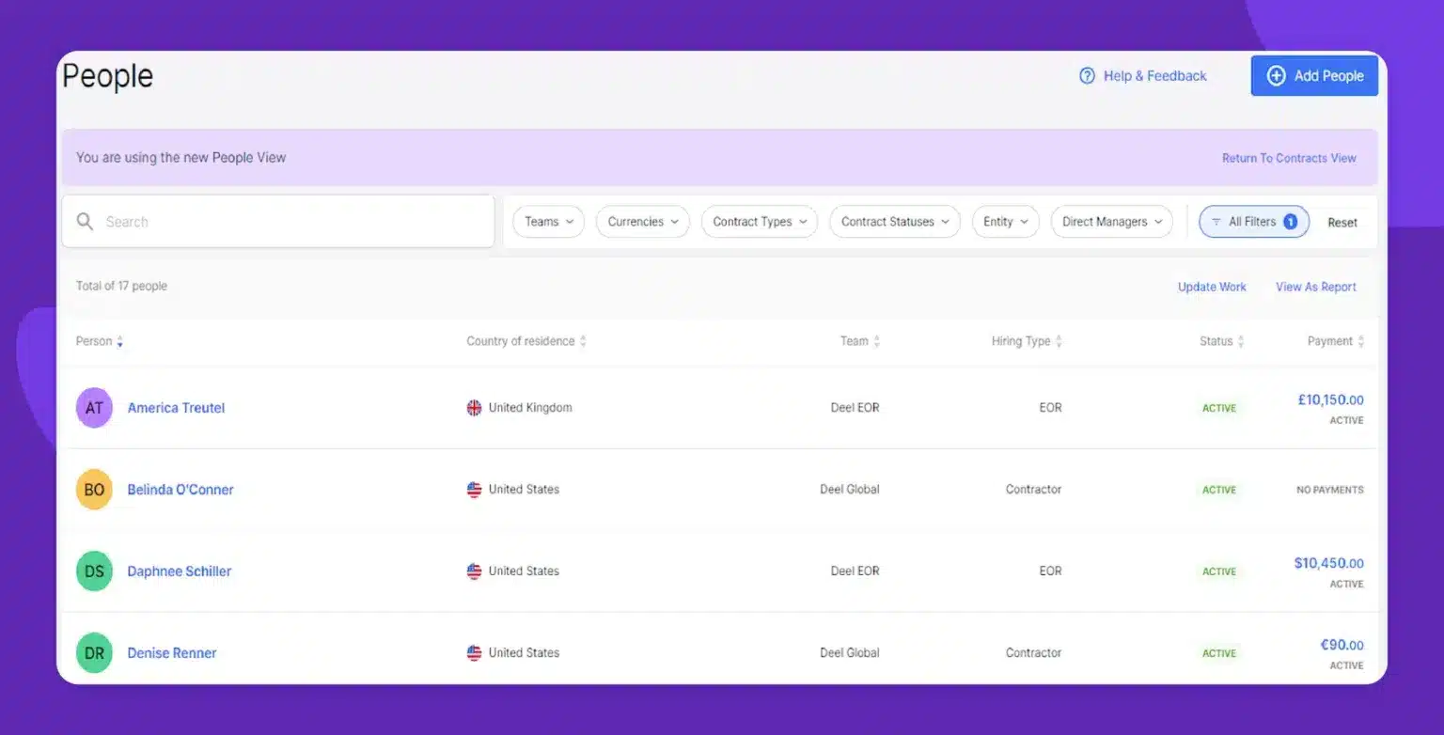Reset the applied filters
This screenshot has width=1444, height=735.
pyautogui.click(x=1342, y=223)
